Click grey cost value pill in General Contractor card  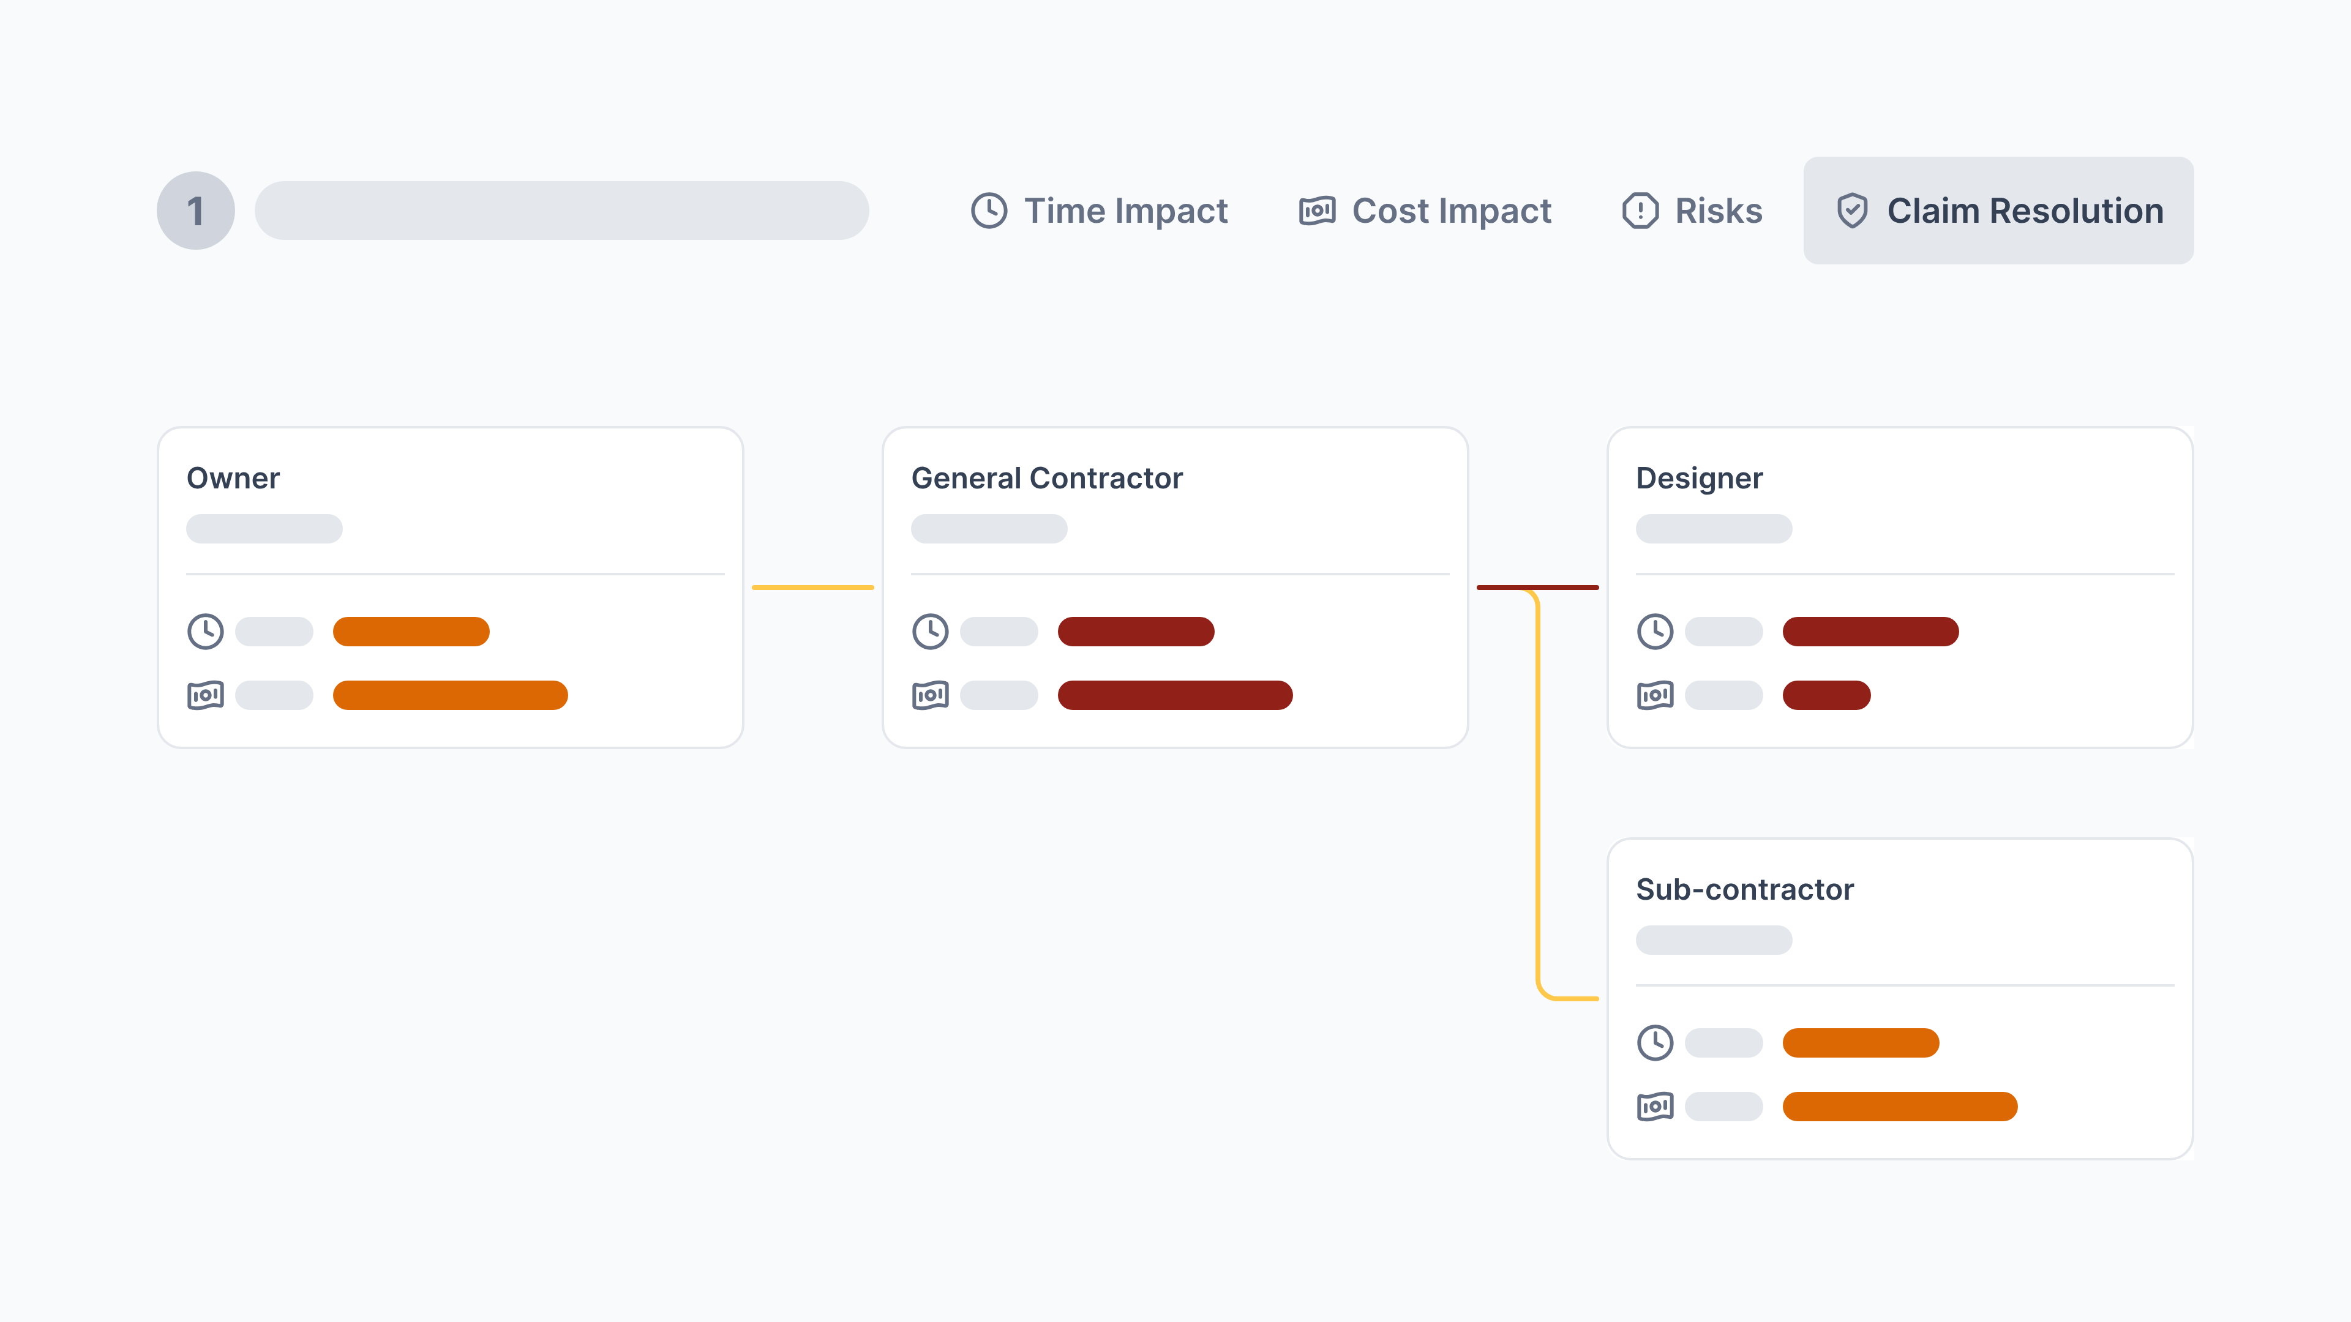pos(999,695)
